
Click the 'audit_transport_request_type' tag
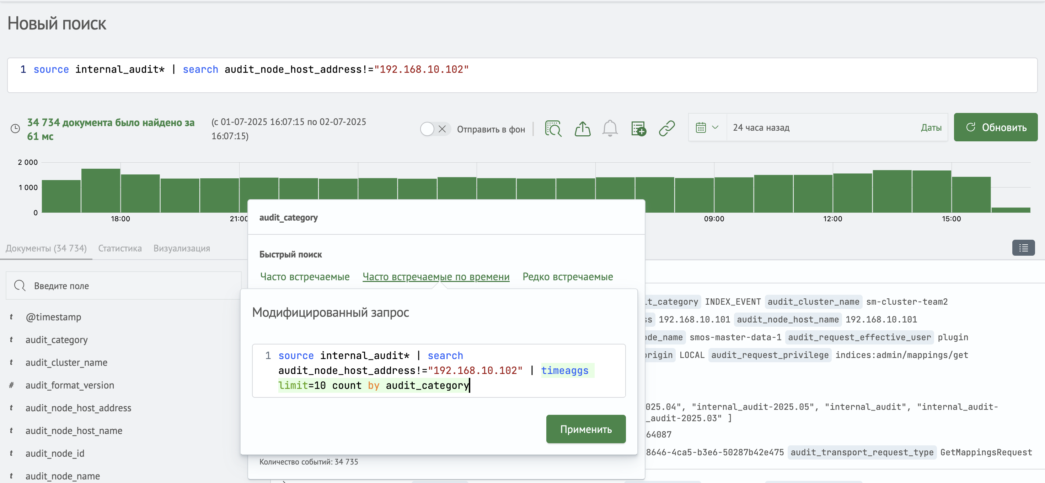(x=862, y=452)
